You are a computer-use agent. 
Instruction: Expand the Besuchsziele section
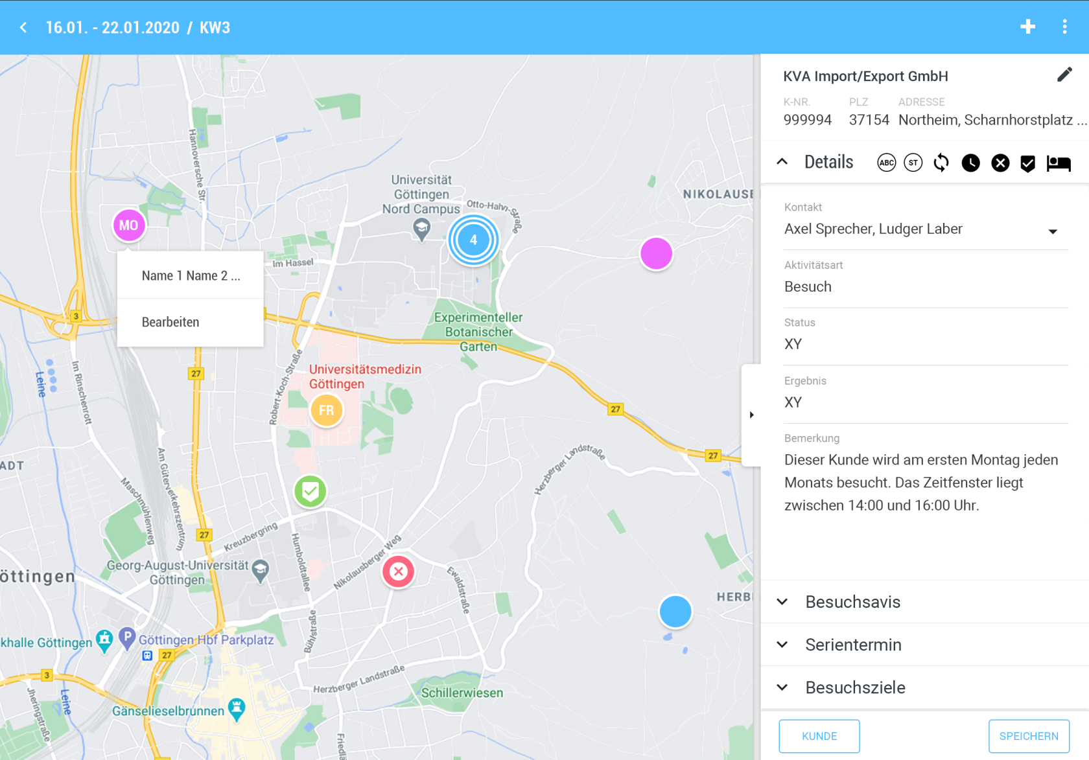tap(925, 687)
